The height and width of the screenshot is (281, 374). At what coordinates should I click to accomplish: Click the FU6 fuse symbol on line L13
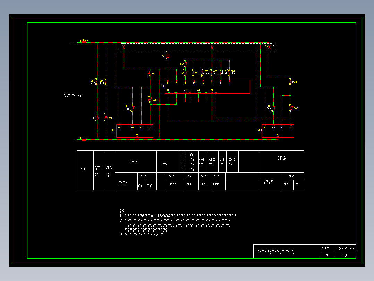click(84, 42)
